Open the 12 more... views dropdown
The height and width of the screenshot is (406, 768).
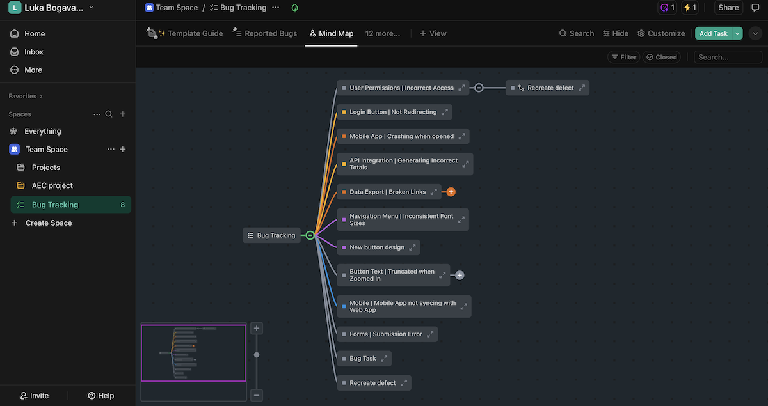(383, 33)
